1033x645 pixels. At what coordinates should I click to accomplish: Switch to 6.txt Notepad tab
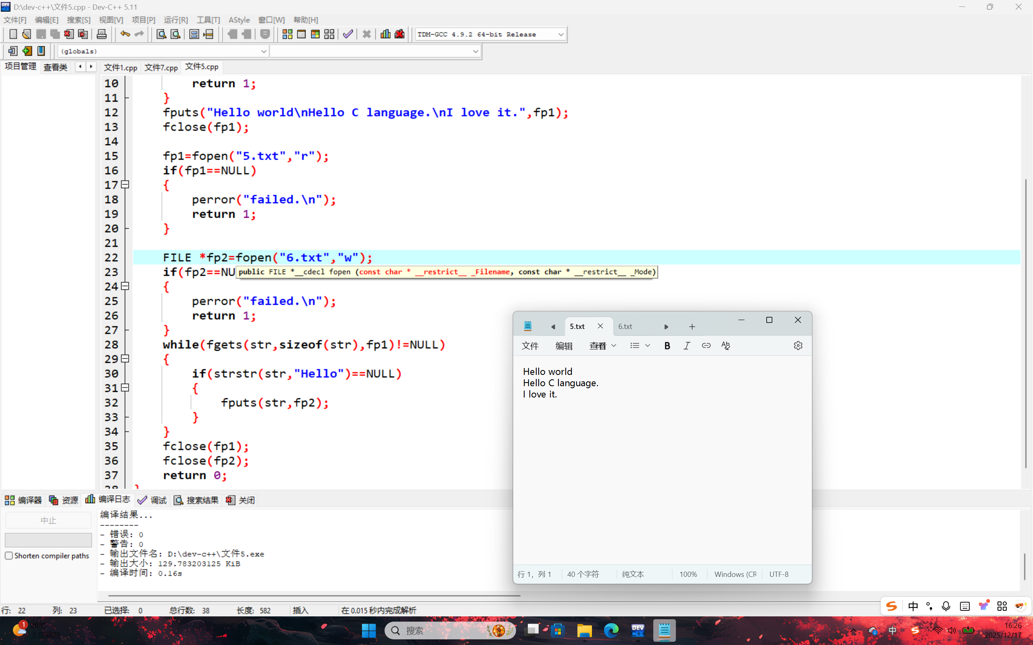pos(625,327)
